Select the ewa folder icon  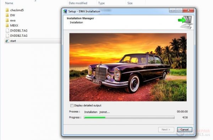point(7,20)
